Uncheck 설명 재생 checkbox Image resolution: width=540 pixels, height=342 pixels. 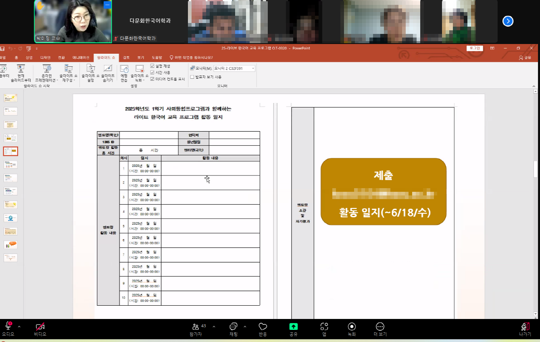[152, 66]
